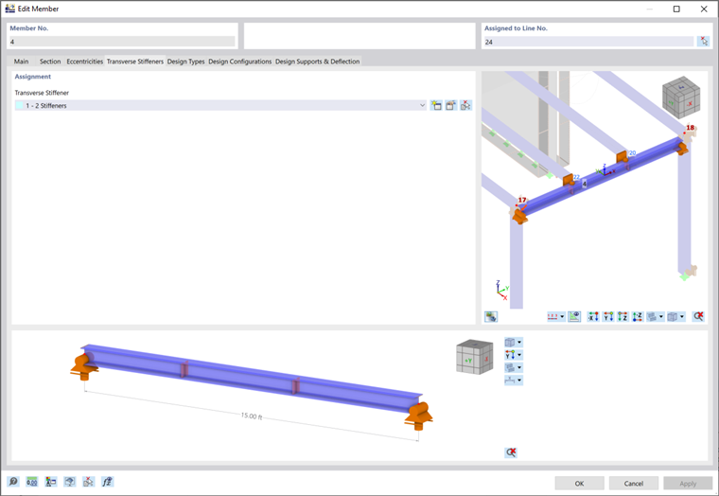The image size is (719, 496).
Task: Open the Design Types tab
Action: pos(185,61)
